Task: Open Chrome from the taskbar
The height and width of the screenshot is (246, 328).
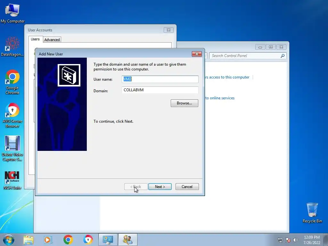Action: tap(68, 240)
